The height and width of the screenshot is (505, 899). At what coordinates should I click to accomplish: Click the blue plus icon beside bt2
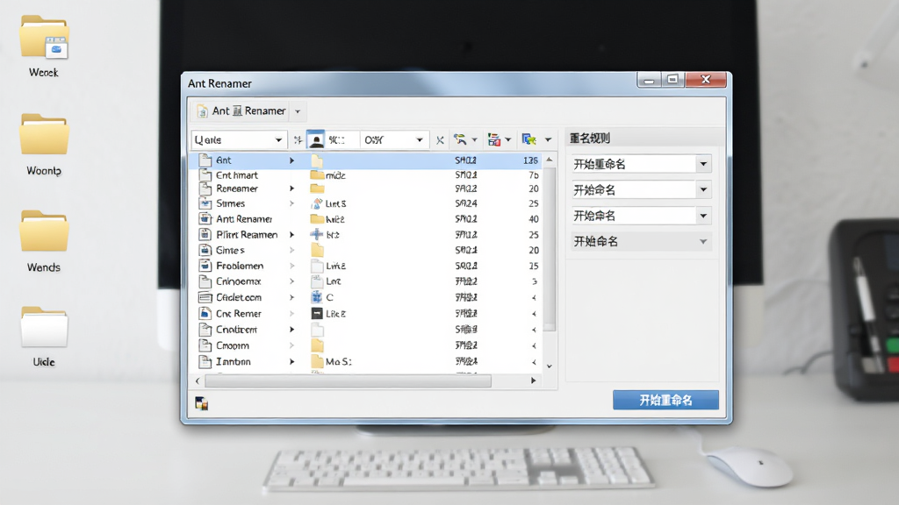click(x=316, y=234)
